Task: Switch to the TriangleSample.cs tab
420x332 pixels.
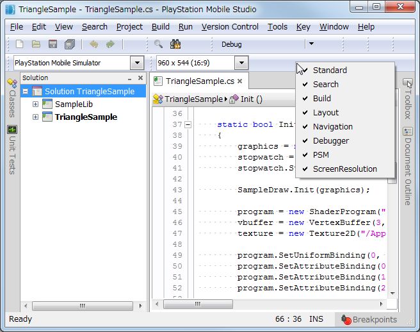Action: 200,81
